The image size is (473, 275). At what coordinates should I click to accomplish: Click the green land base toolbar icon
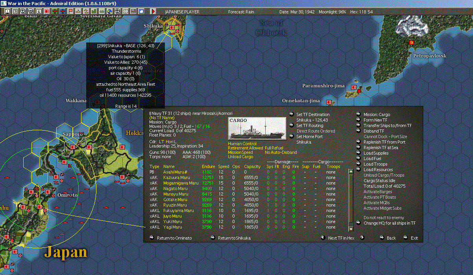coord(94,11)
